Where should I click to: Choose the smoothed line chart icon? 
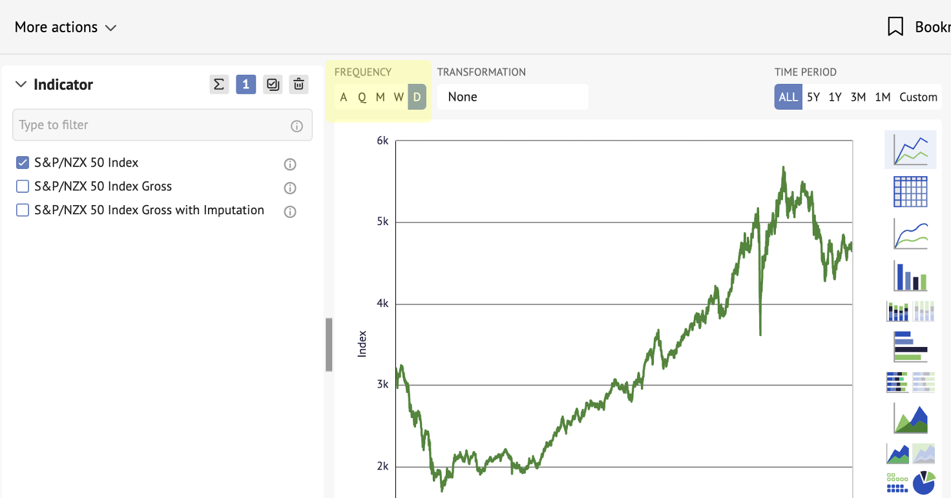(x=910, y=234)
